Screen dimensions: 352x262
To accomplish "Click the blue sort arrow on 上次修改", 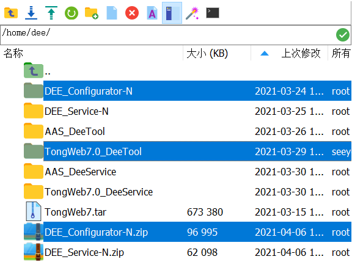I will (265, 53).
